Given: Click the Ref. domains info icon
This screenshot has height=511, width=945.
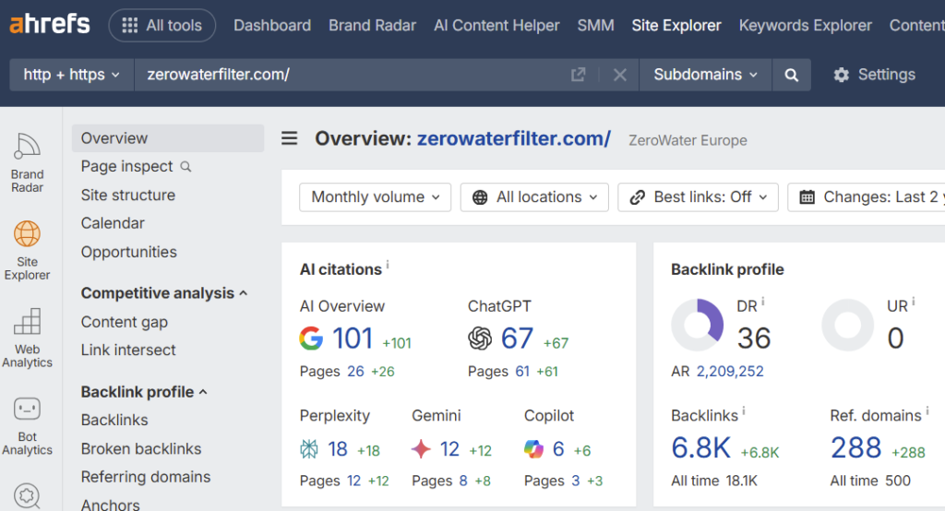Looking at the screenshot, I should 927,411.
